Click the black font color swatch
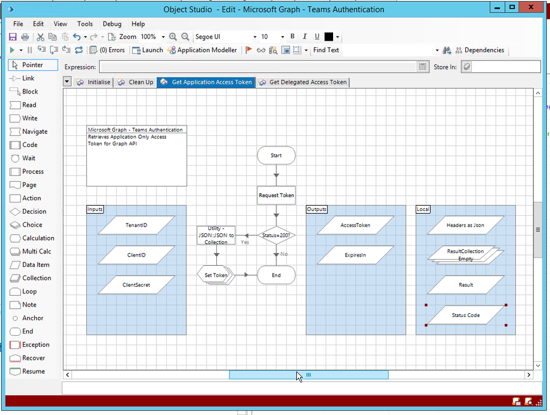The height and width of the screenshot is (415, 550). 329,36
